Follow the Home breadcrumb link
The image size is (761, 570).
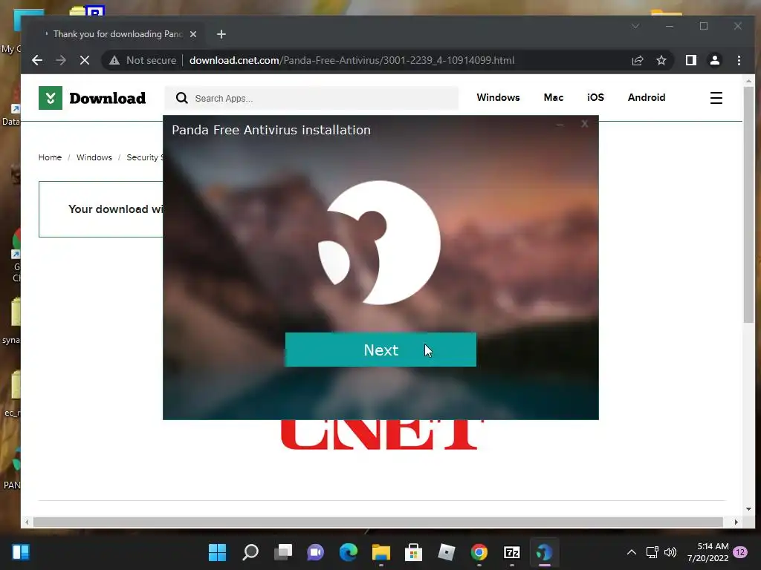point(50,157)
